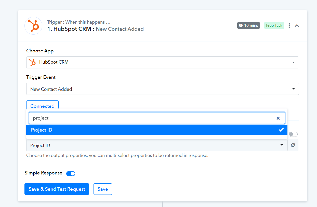Click the 10 mins polling interval badge
The width and height of the screenshot is (317, 207).
pyautogui.click(x=248, y=25)
